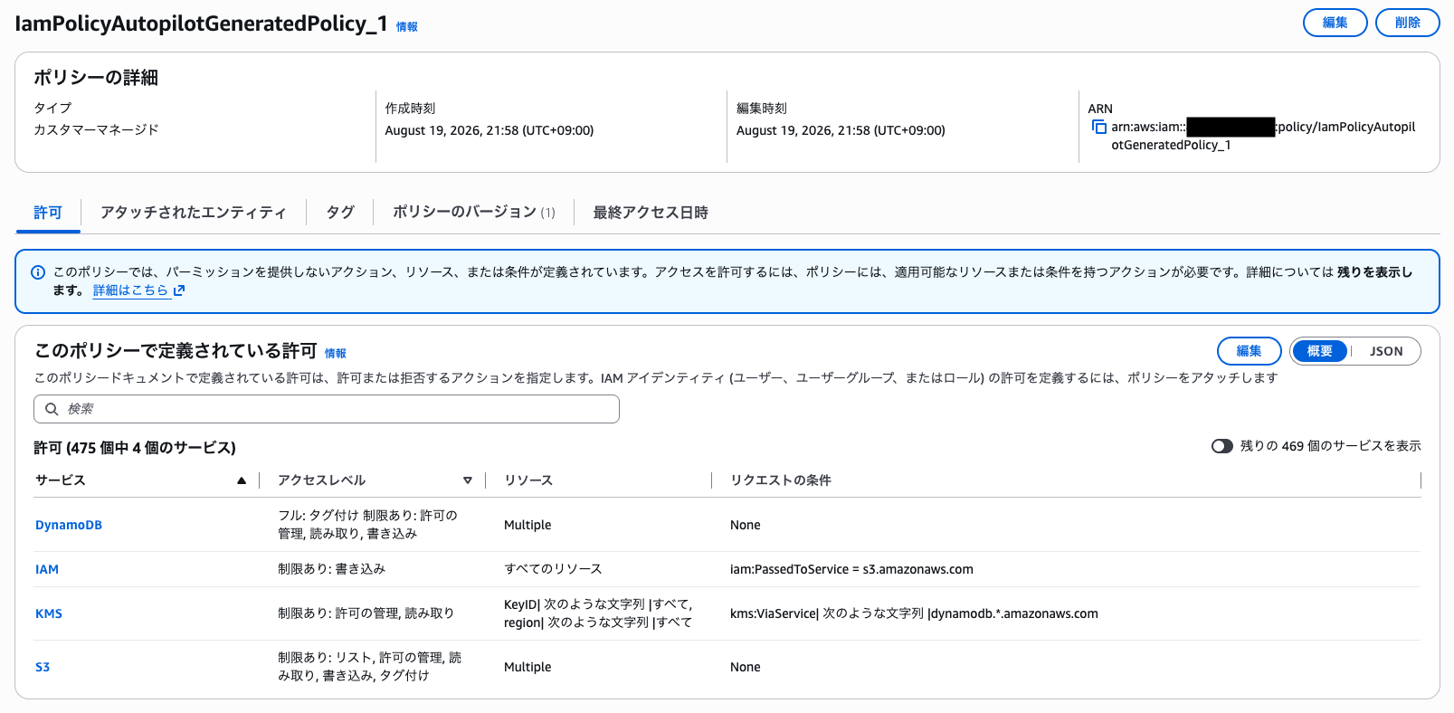Open the KMS service link
Screen dimensions: 1454x713
(49, 613)
